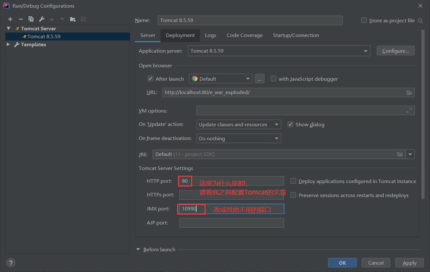Image resolution: width=430 pixels, height=272 pixels.
Task: Open edit templates wrench icon in toolbar
Action: pyautogui.click(x=42, y=19)
